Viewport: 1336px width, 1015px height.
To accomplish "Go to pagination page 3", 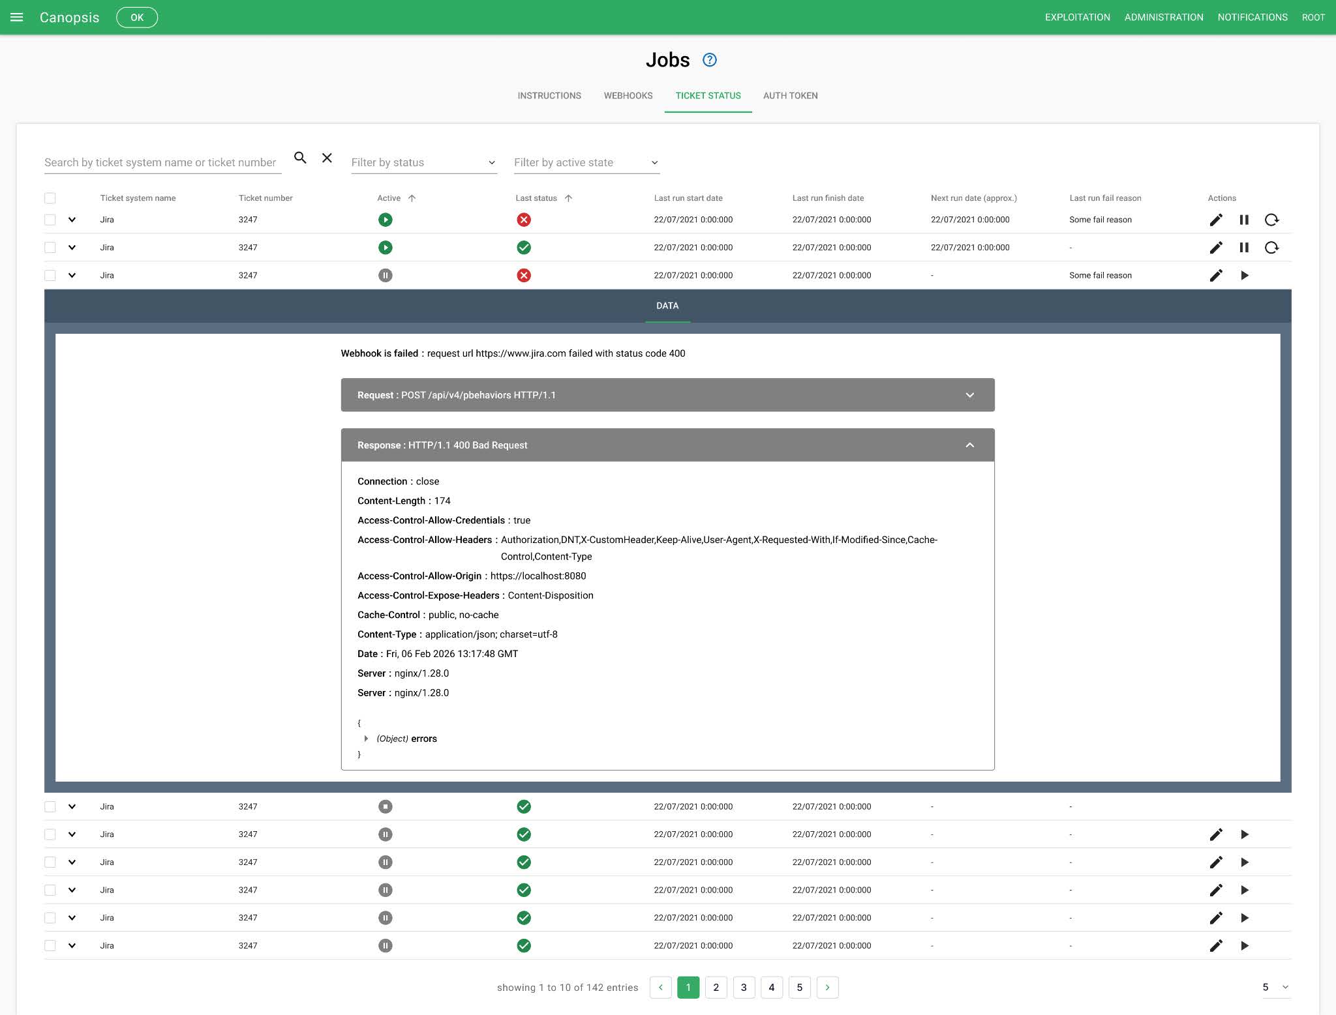I will point(744,988).
